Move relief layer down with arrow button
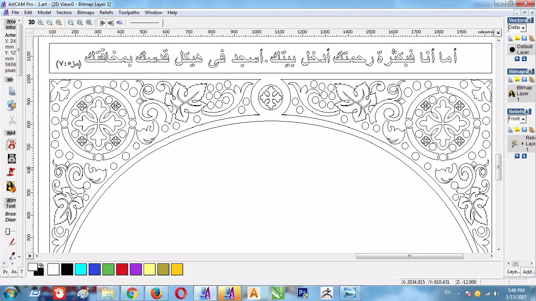Viewport: 536px width, 301px height. (524, 156)
